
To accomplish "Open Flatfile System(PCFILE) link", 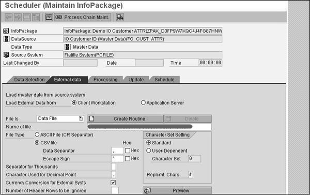I will [89, 55].
